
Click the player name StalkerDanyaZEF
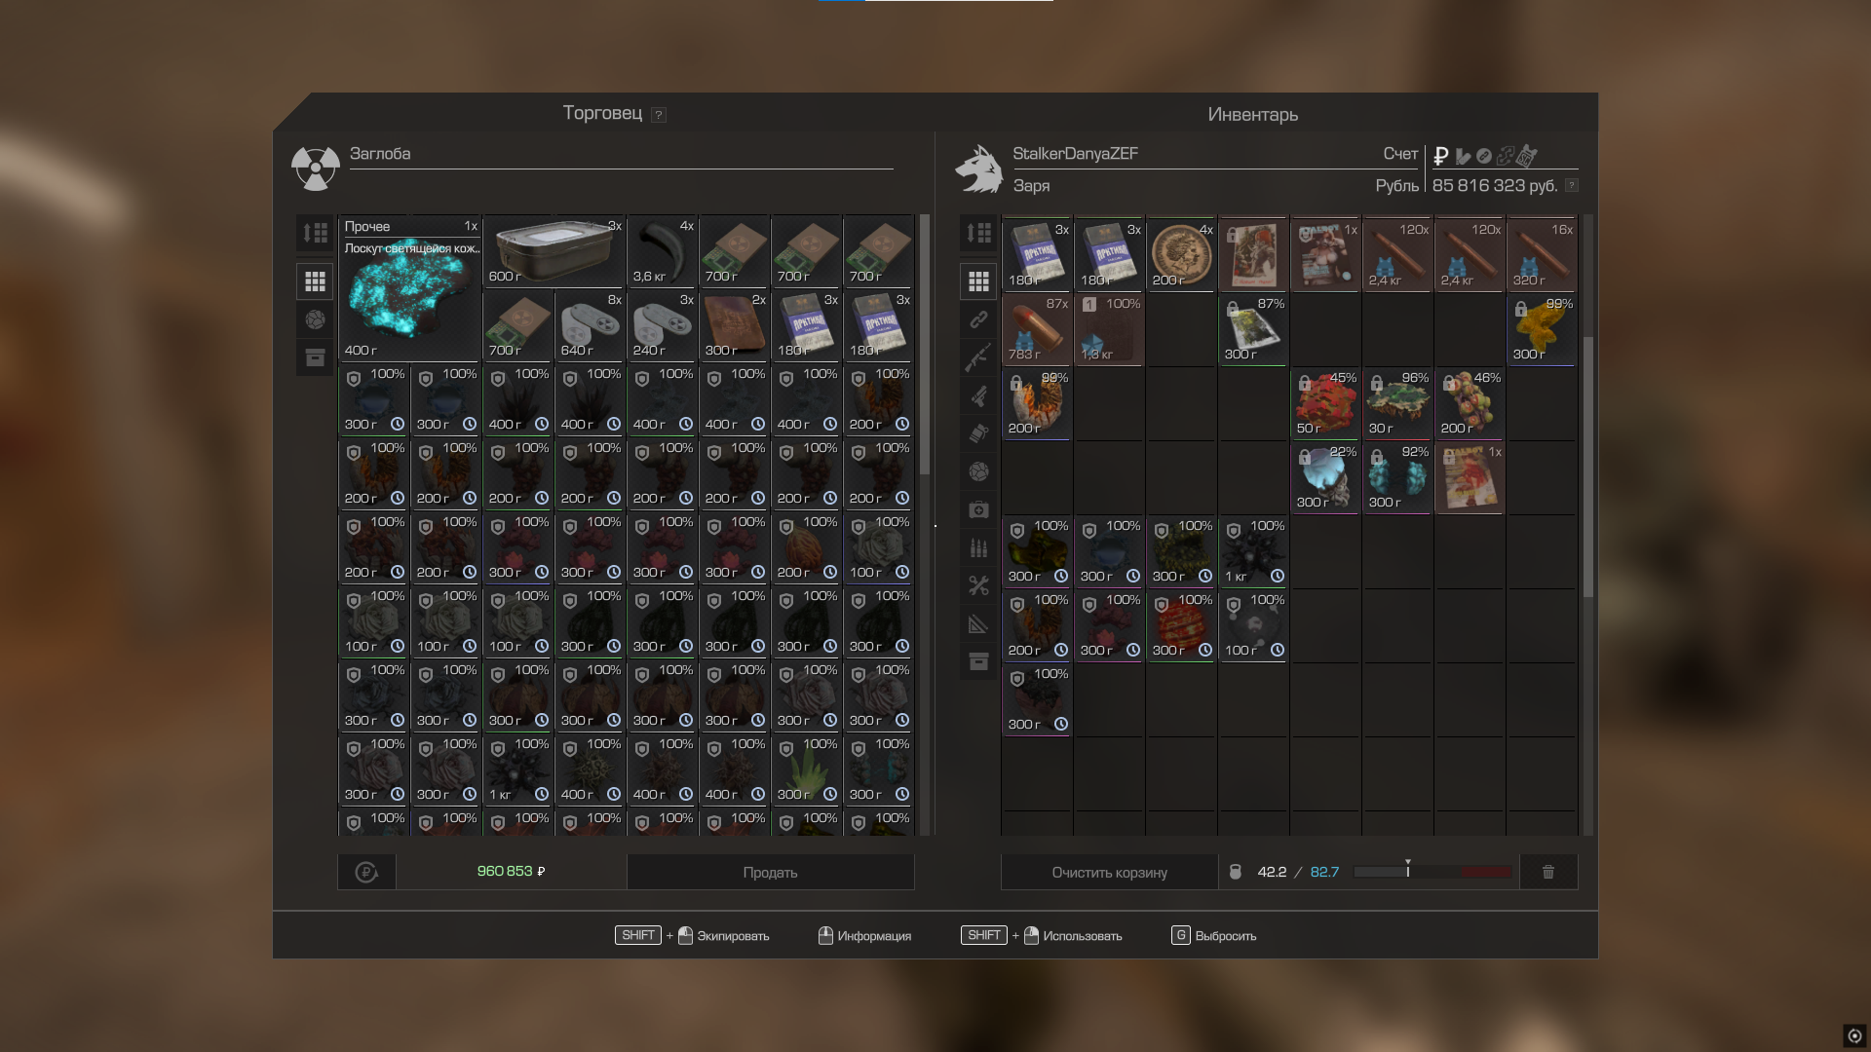(1075, 154)
